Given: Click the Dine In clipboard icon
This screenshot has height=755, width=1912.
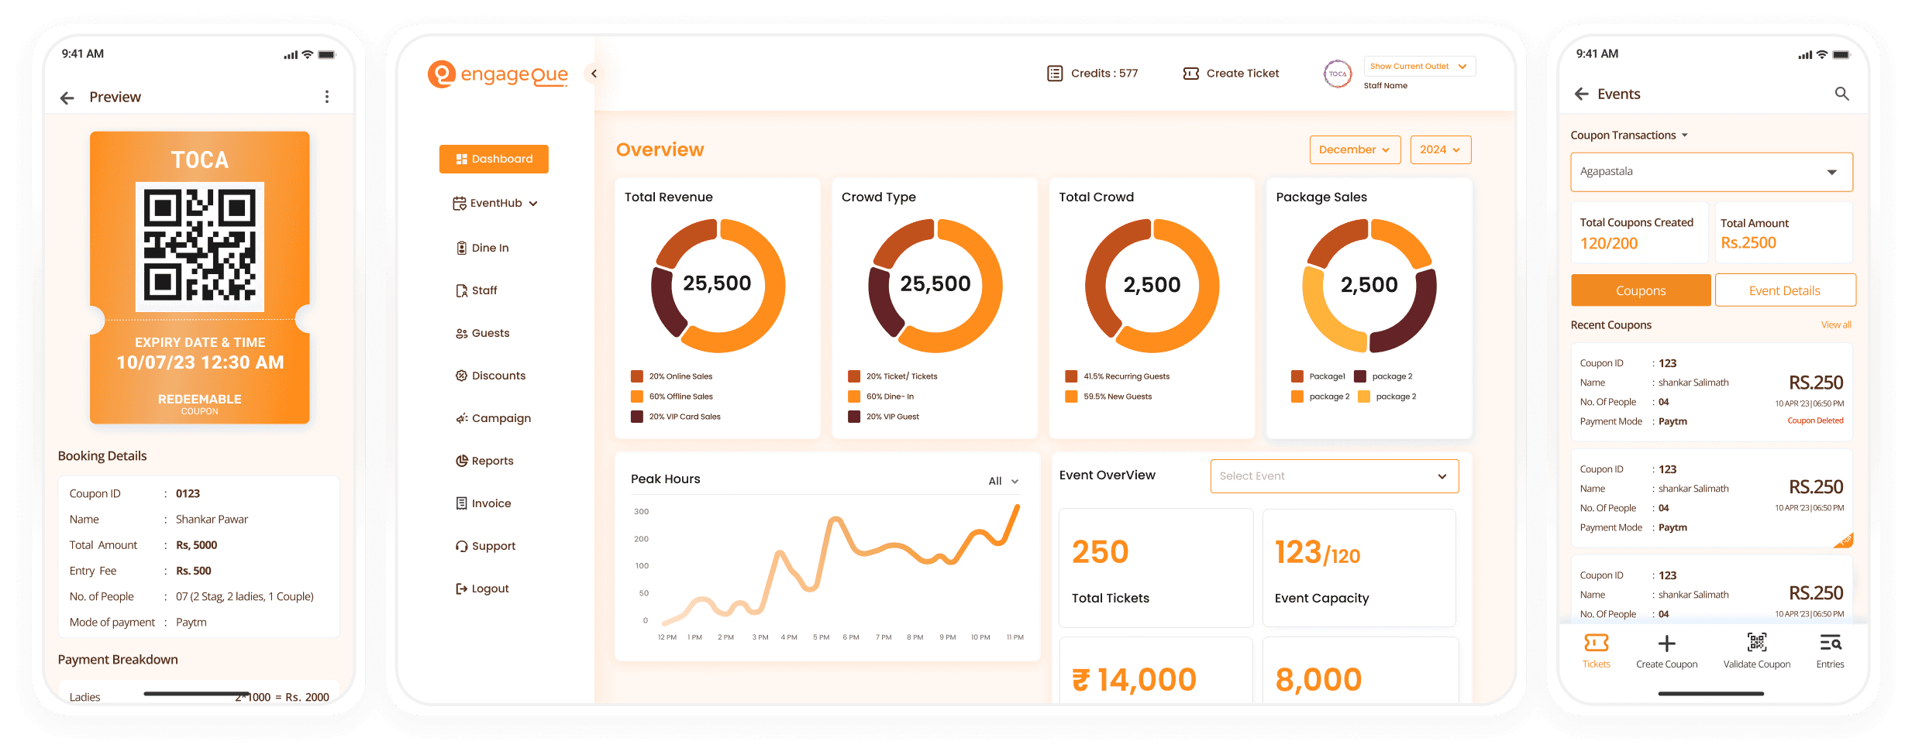Looking at the screenshot, I should pyautogui.click(x=461, y=248).
